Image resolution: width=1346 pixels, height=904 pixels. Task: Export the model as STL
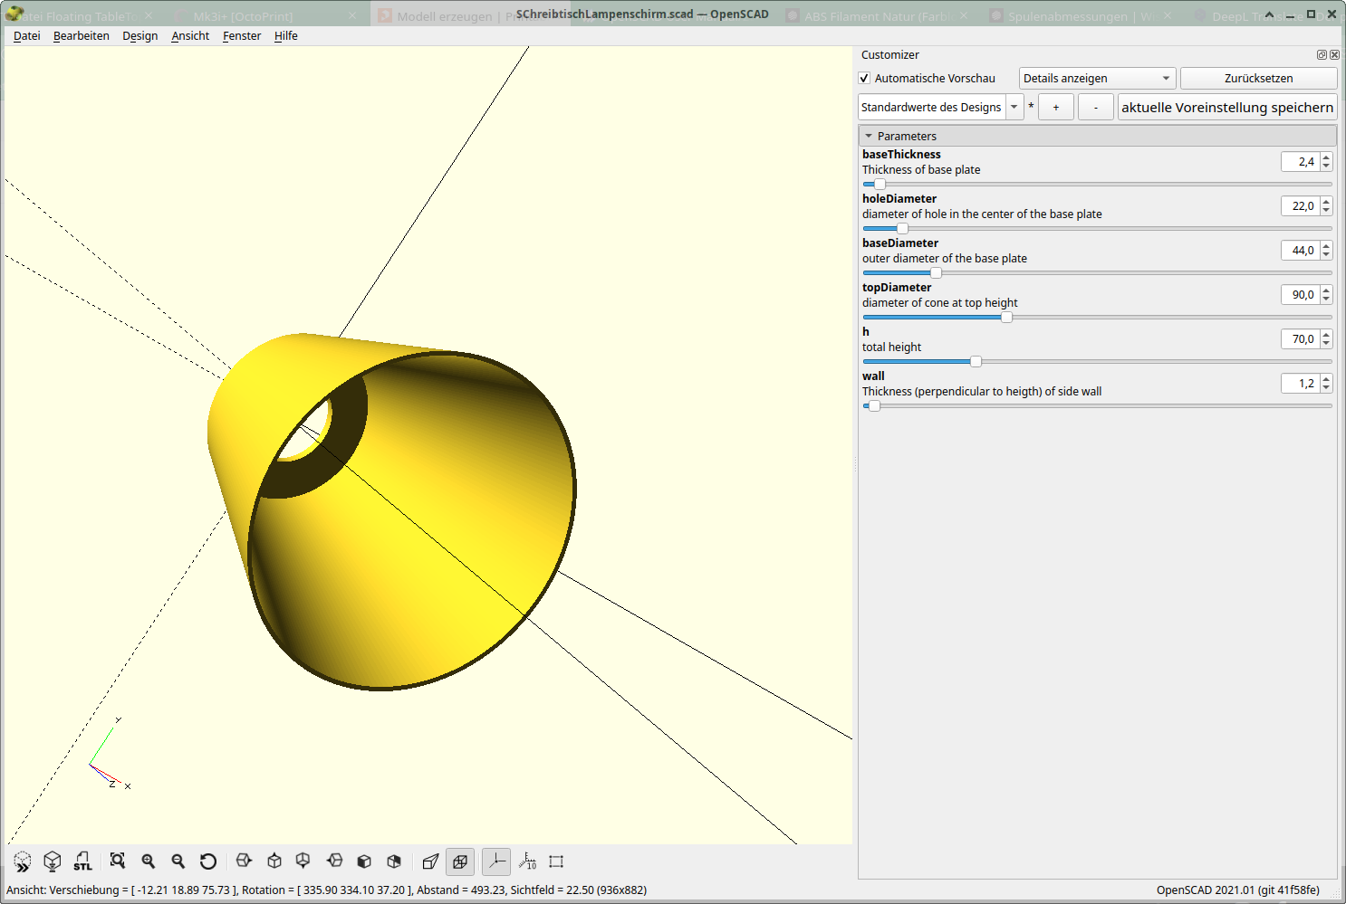tap(82, 861)
